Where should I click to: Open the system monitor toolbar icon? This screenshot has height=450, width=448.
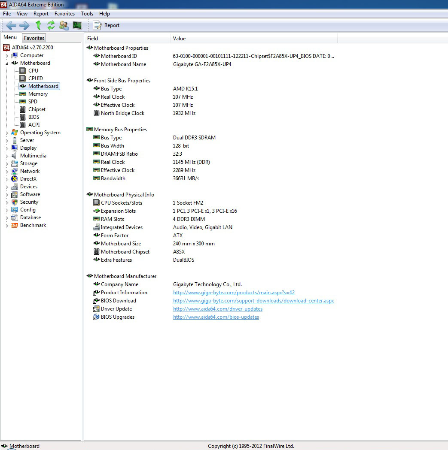click(77, 25)
